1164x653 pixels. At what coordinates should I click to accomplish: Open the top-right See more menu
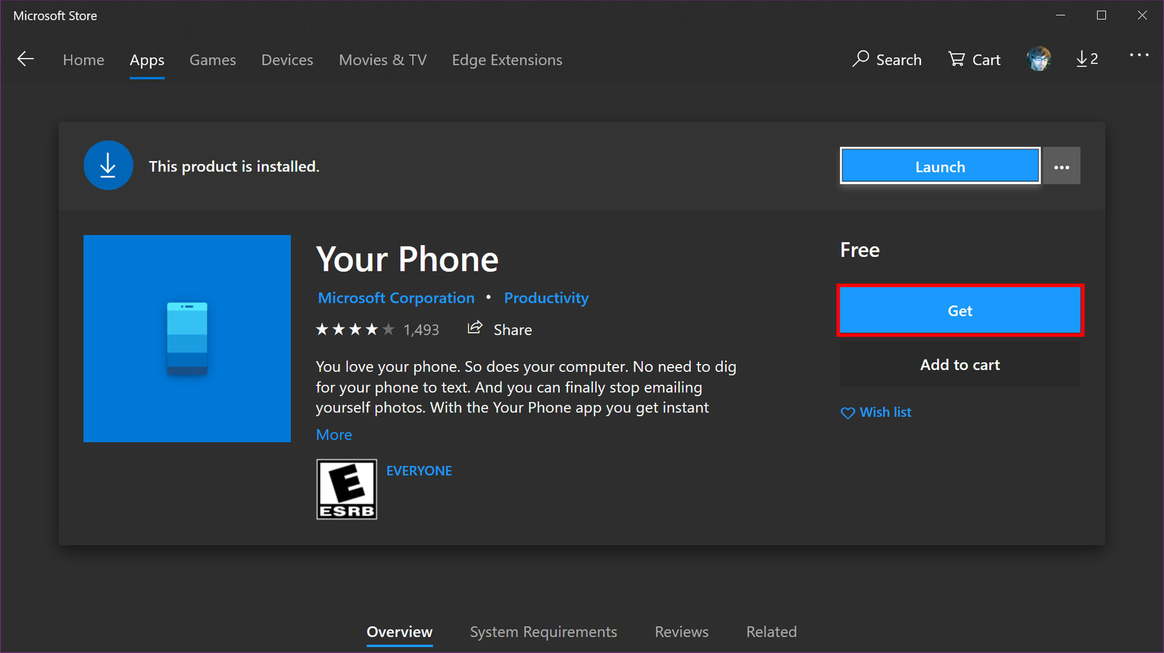(x=1139, y=56)
